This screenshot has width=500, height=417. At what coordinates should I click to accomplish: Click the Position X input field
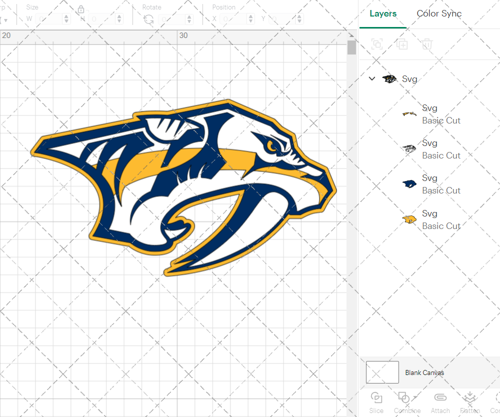(x=233, y=19)
